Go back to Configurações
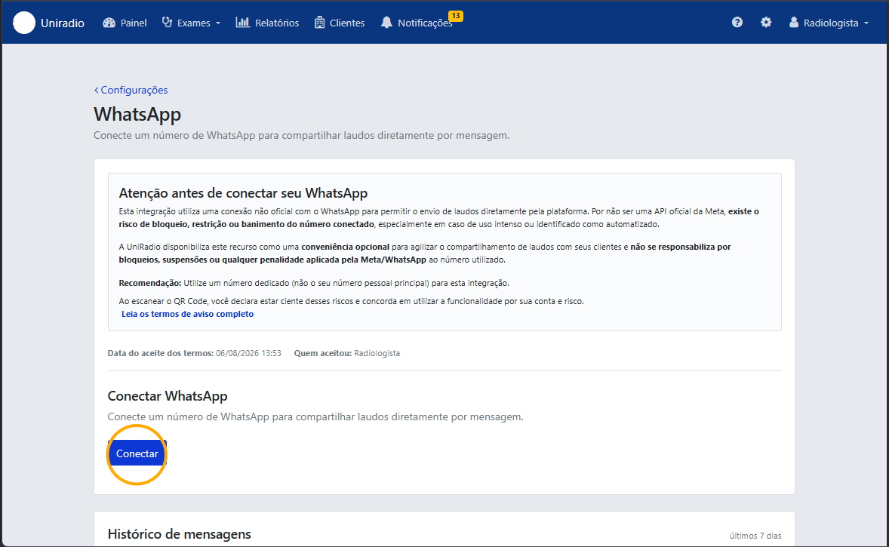This screenshot has height=547, width=889. click(x=131, y=90)
